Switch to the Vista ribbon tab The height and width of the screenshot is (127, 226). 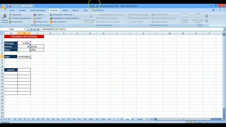tap(85, 10)
